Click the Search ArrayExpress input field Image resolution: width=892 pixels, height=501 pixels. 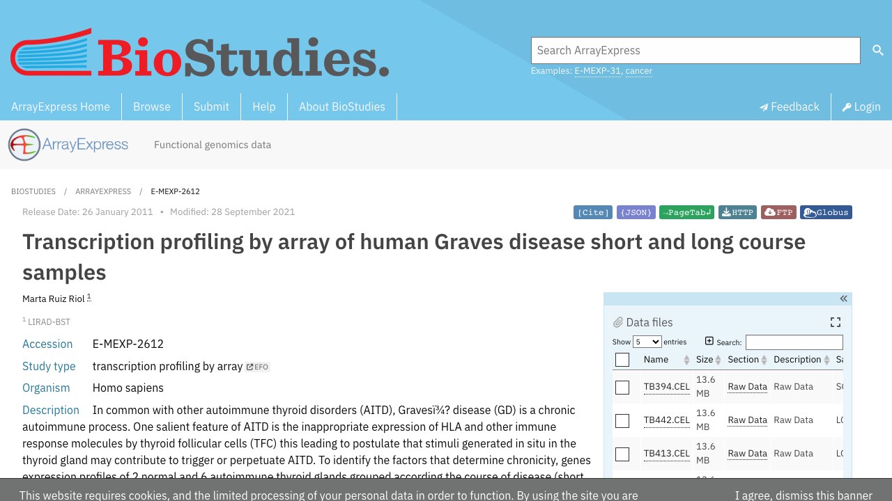(x=695, y=50)
